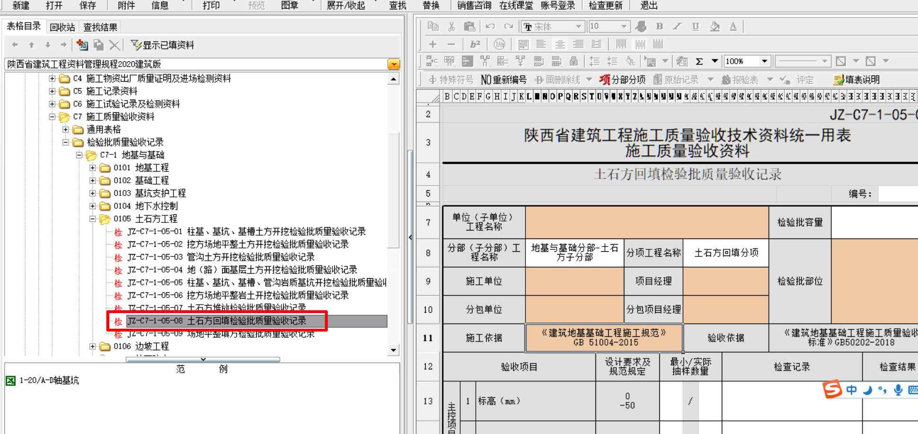Toggle underline formatting

point(695,26)
